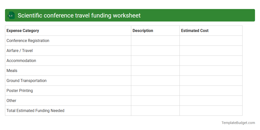Select the Other row label

point(11,101)
